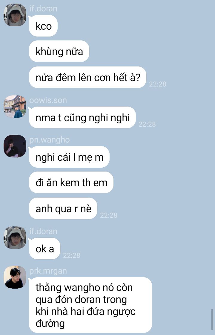Select the 'anh qua r nè' message

coord(63,208)
